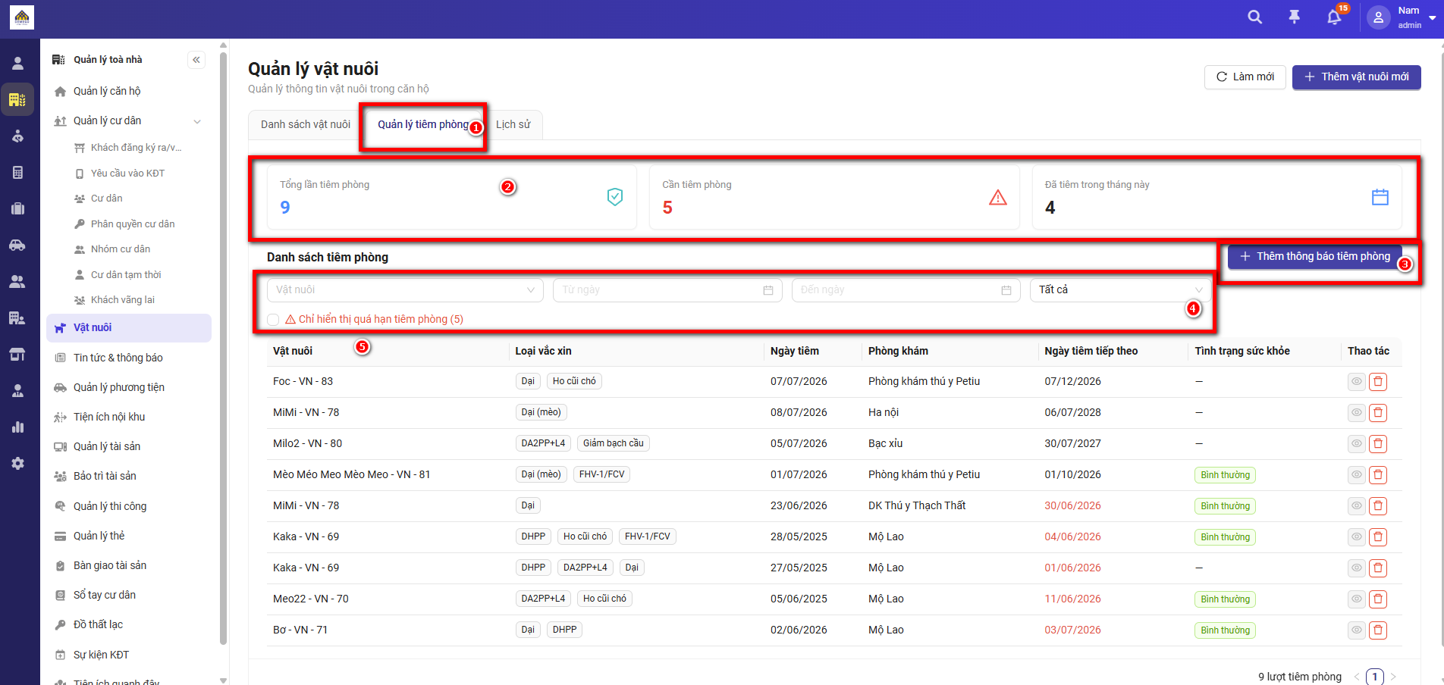This screenshot has width=1444, height=685.
Task: Click the calculator icon in left rail
Action: 17,173
